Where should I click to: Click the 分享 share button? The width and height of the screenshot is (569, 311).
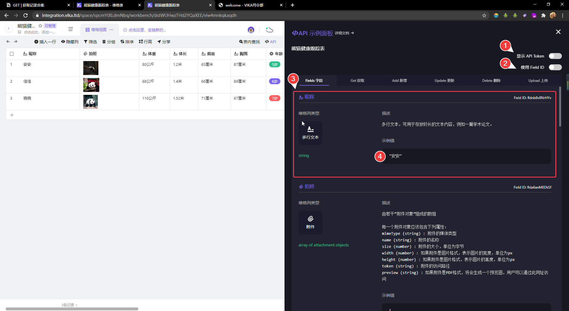tap(164, 42)
